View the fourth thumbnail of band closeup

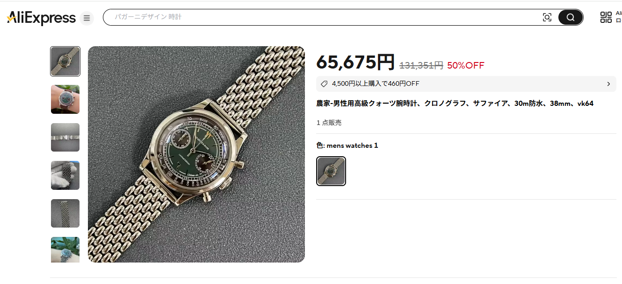coord(65,175)
